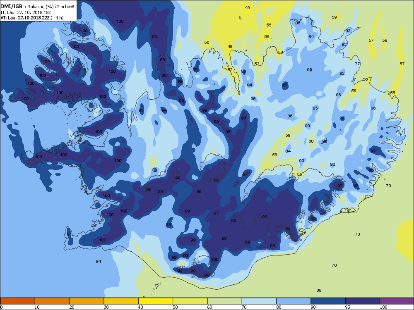Click the humidity value '85' on the map
414x310 pixels.
pos(315,108)
